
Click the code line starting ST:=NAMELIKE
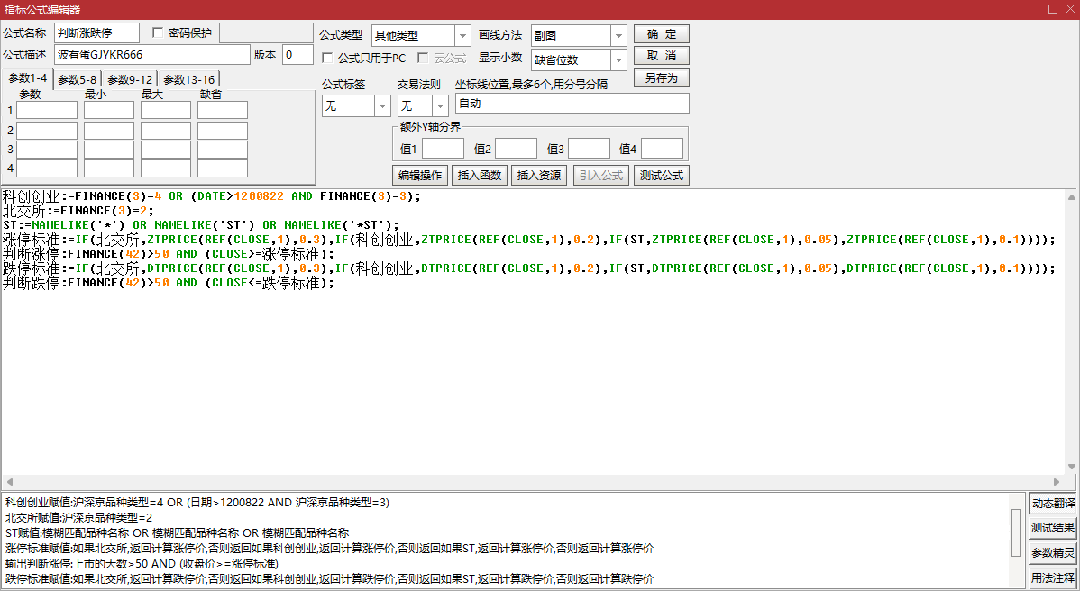(200, 225)
